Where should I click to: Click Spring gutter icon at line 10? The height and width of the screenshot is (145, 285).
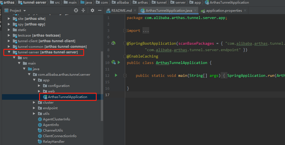coord(114,62)
